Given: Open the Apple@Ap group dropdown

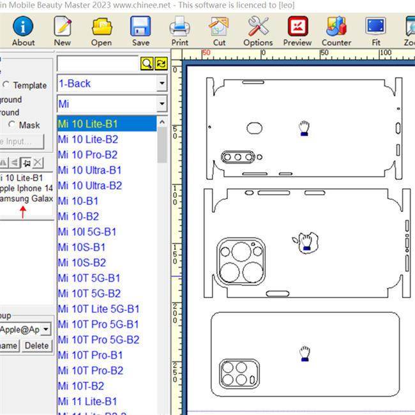Looking at the screenshot, I should tap(47, 329).
